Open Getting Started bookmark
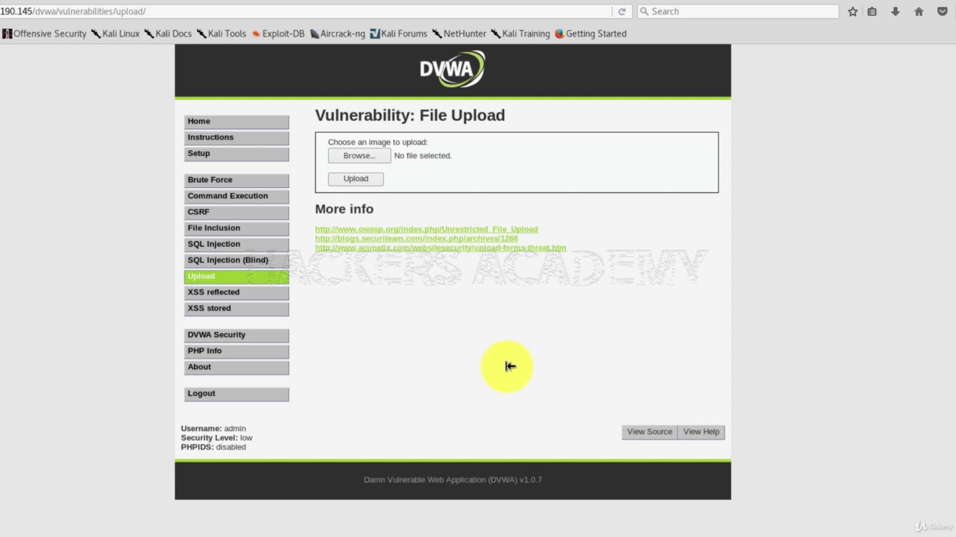The width and height of the screenshot is (956, 537). (591, 34)
